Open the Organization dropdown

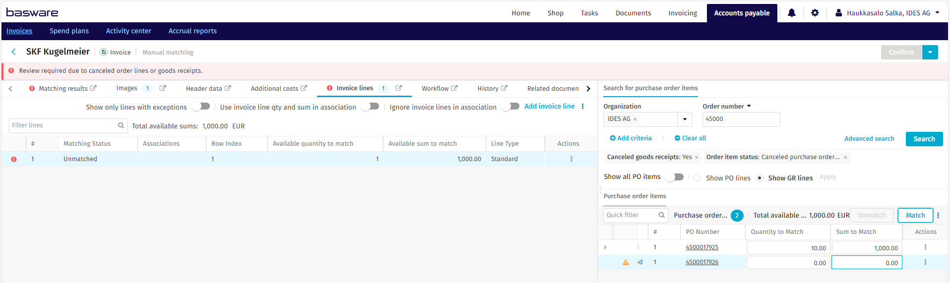pyautogui.click(x=685, y=119)
